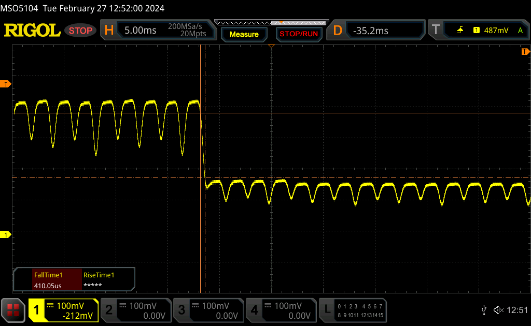531x326 pixels.
Task: Click the channel 1 ground level marker
Action: pyautogui.click(x=5, y=234)
